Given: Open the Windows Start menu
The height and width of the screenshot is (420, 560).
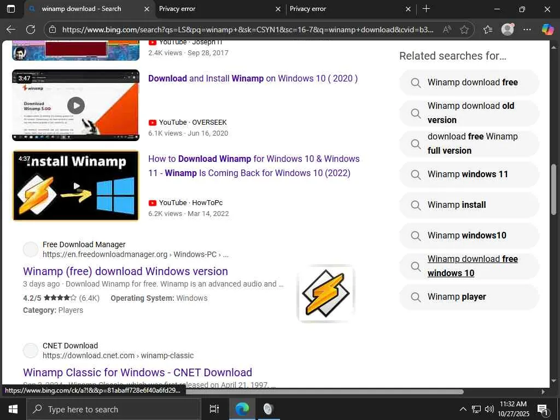Looking at the screenshot, I should (x=13, y=409).
